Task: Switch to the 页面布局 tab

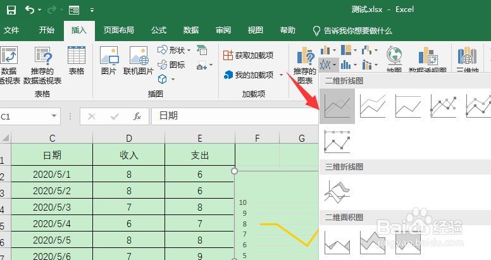Action: (119, 30)
